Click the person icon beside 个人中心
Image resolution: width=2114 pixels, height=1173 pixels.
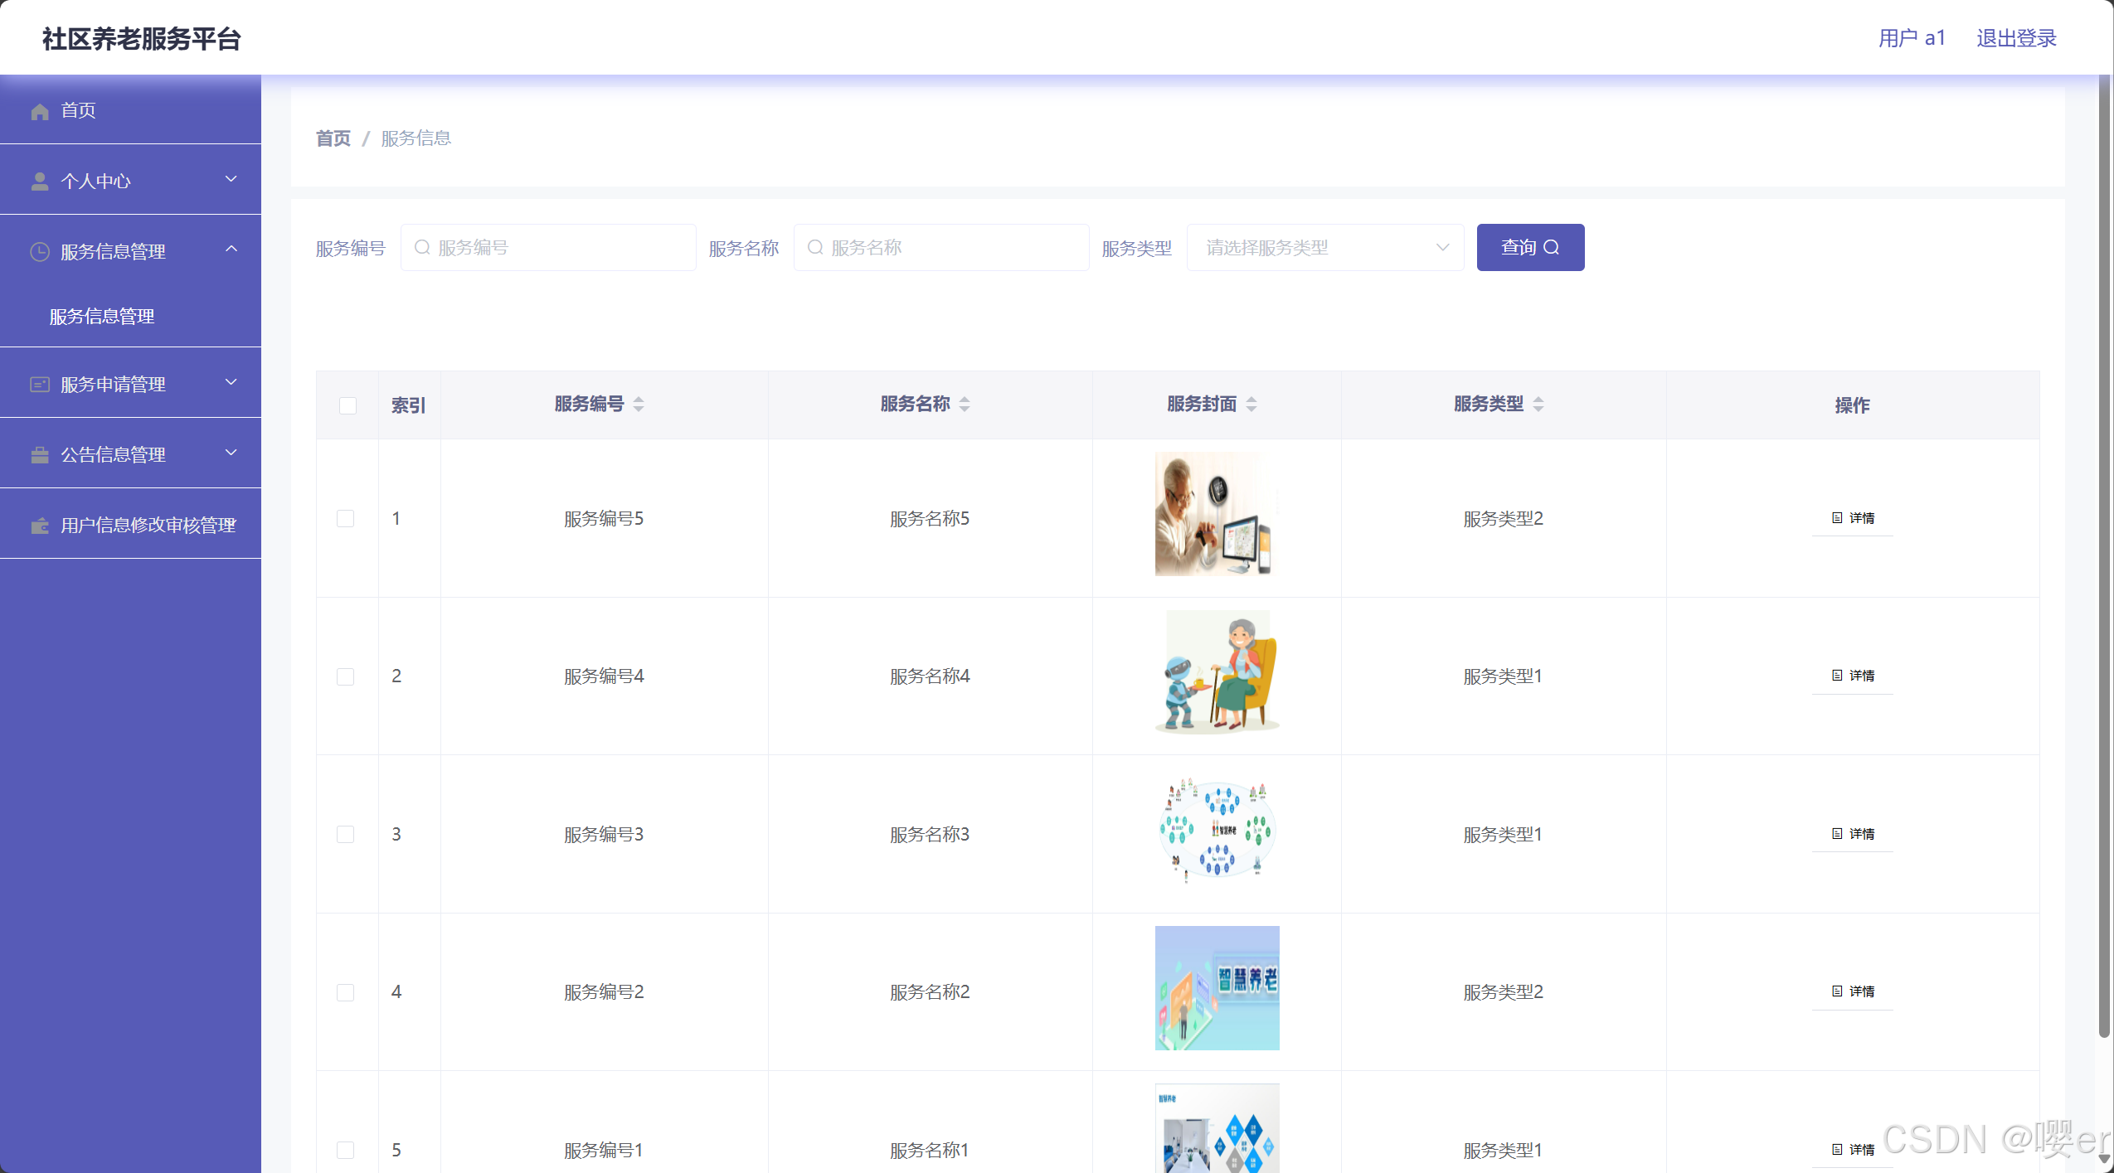[x=39, y=182]
